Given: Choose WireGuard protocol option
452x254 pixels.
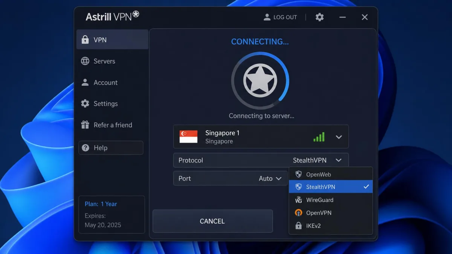Looking at the screenshot, I should point(331,200).
